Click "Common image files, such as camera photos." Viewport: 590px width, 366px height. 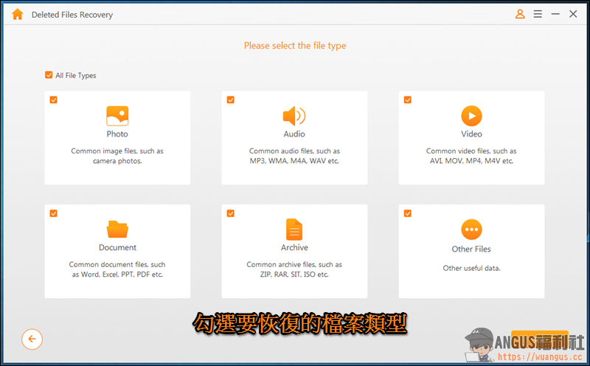coord(117,156)
